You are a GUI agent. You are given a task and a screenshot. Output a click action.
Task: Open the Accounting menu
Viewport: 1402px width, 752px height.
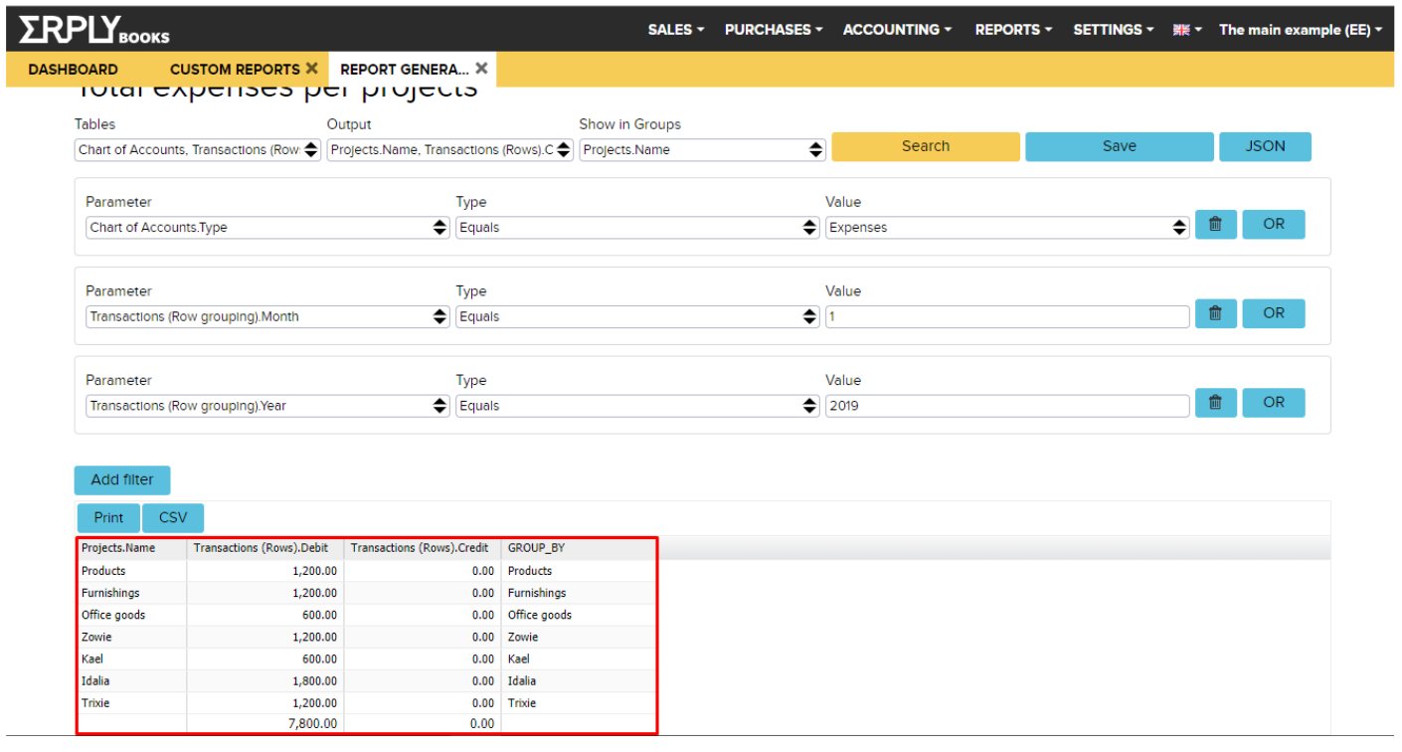[898, 30]
